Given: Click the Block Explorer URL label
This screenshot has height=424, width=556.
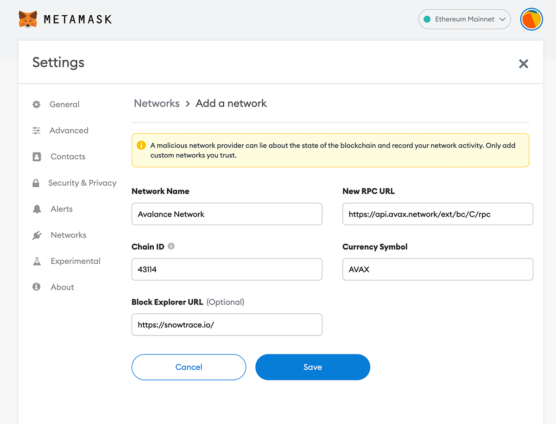Looking at the screenshot, I should pyautogui.click(x=167, y=302).
